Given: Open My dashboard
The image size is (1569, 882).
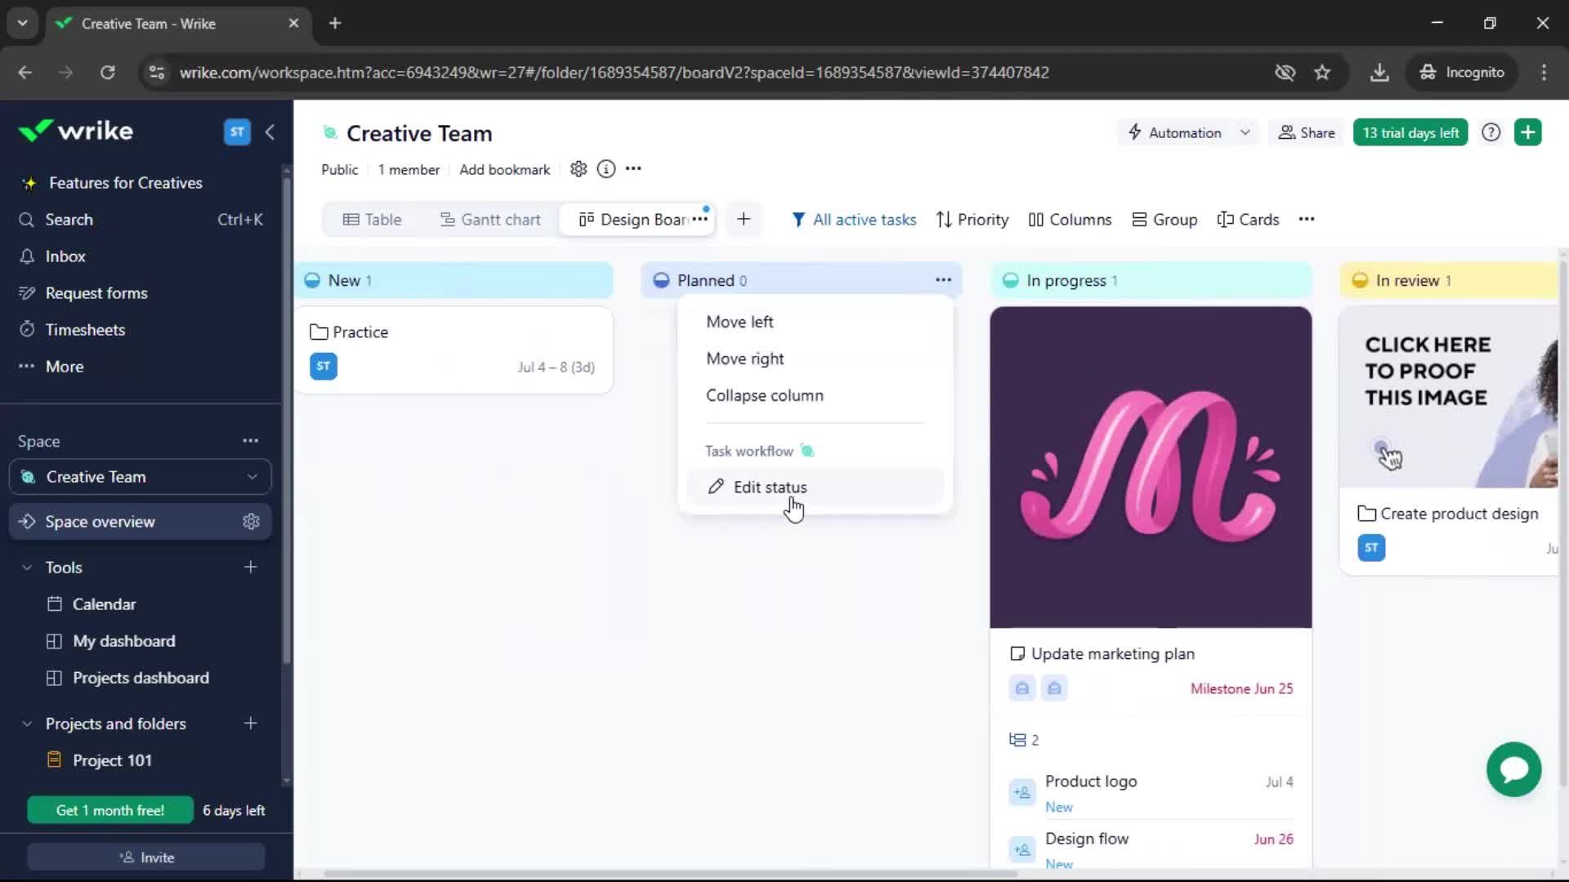Looking at the screenshot, I should click(x=123, y=641).
